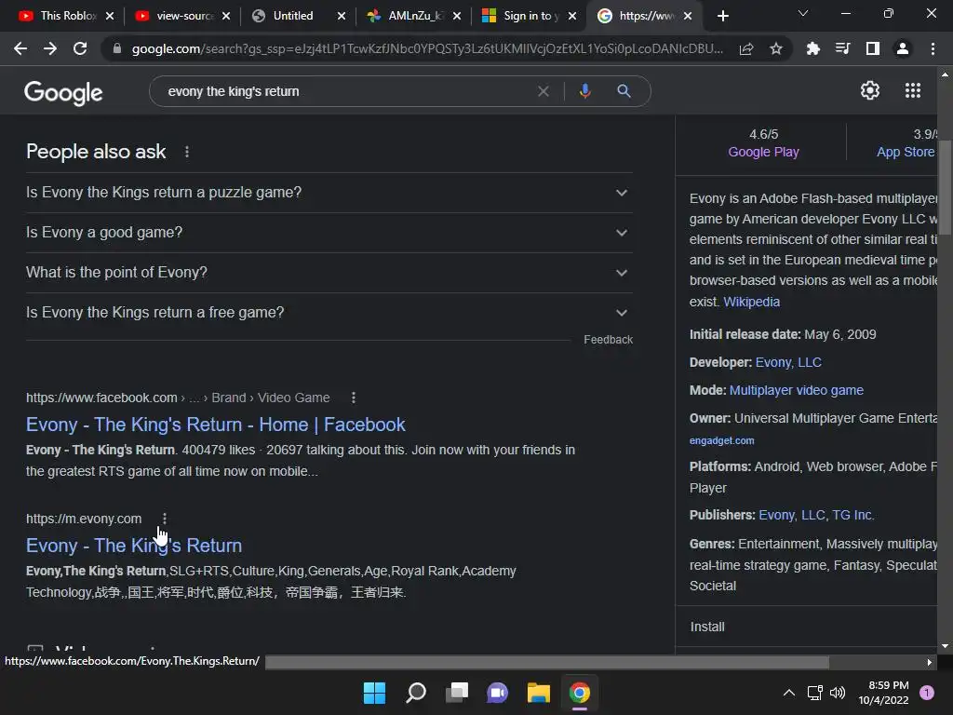Open Task View on the taskbar
953x715 pixels.
coord(457,693)
